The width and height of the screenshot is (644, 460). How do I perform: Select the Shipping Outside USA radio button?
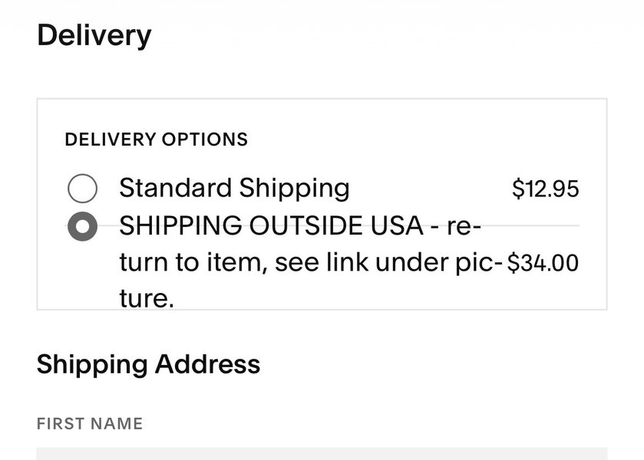[x=82, y=226]
